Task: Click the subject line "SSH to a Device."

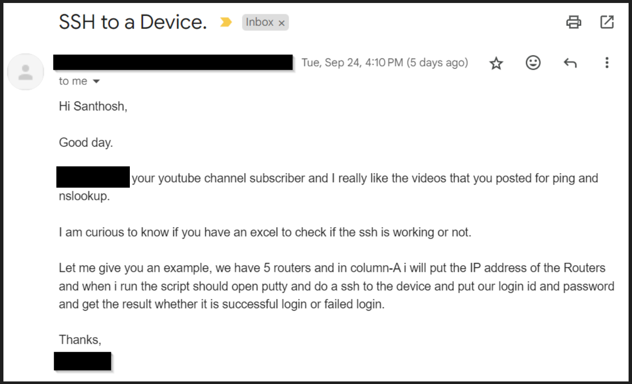Action: (133, 22)
